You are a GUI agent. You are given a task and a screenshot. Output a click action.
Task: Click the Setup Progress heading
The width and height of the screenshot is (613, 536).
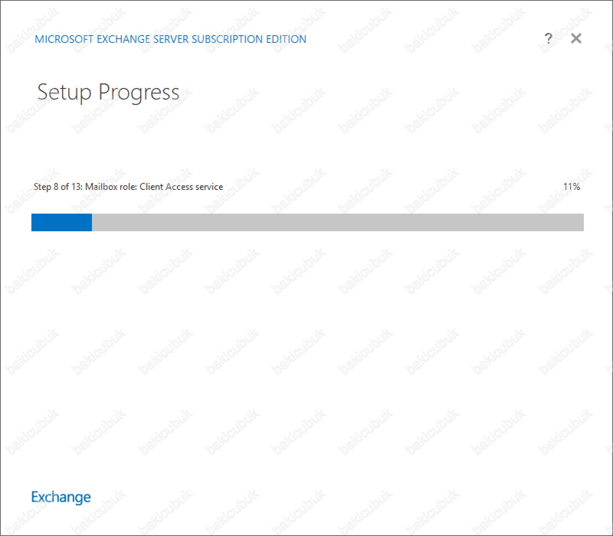coord(108,92)
